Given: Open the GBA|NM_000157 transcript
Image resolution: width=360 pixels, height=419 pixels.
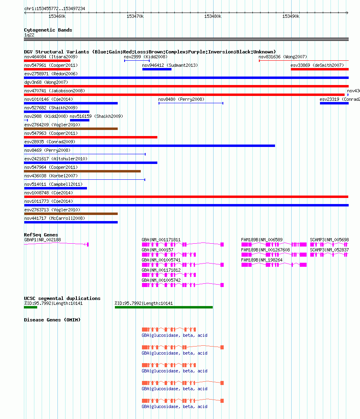Looking at the screenshot, I should click(169, 255).
